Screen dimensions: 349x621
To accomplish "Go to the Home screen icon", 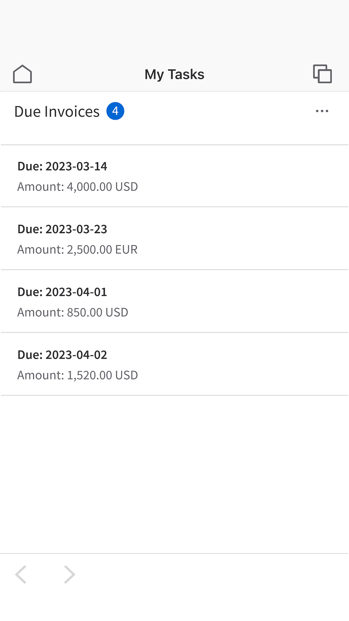I will point(22,74).
